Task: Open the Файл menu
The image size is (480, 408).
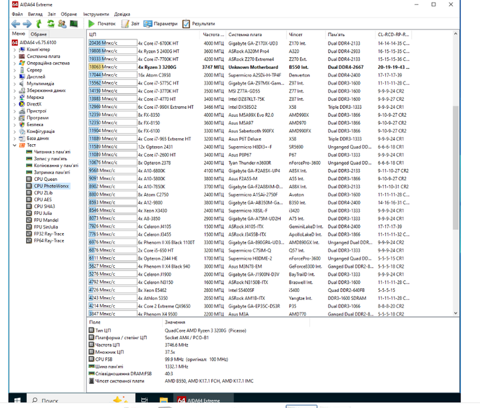Action: (x=17, y=14)
